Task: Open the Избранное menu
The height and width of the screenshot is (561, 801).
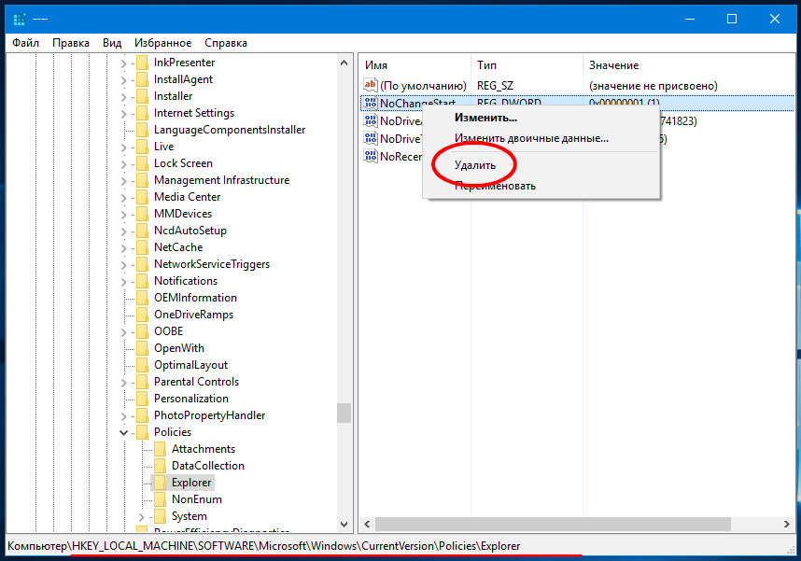Action: coord(162,43)
